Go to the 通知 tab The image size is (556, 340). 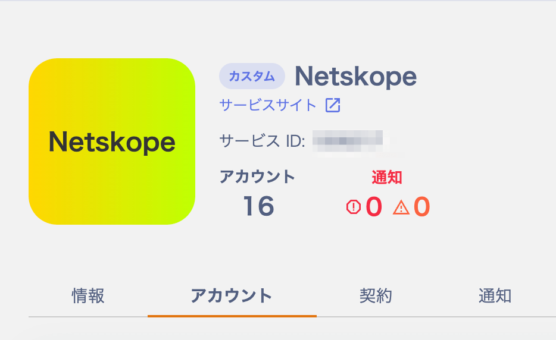pos(495,295)
